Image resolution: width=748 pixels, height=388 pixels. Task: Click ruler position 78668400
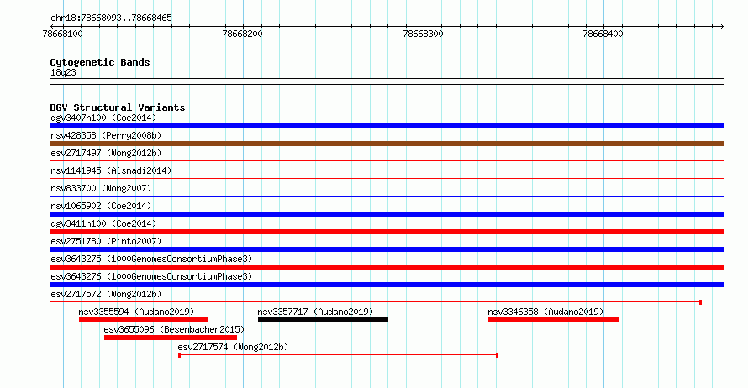603,34
